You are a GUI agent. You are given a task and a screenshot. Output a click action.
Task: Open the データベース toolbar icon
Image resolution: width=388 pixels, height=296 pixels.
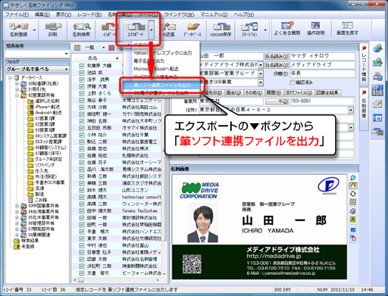(x=192, y=30)
